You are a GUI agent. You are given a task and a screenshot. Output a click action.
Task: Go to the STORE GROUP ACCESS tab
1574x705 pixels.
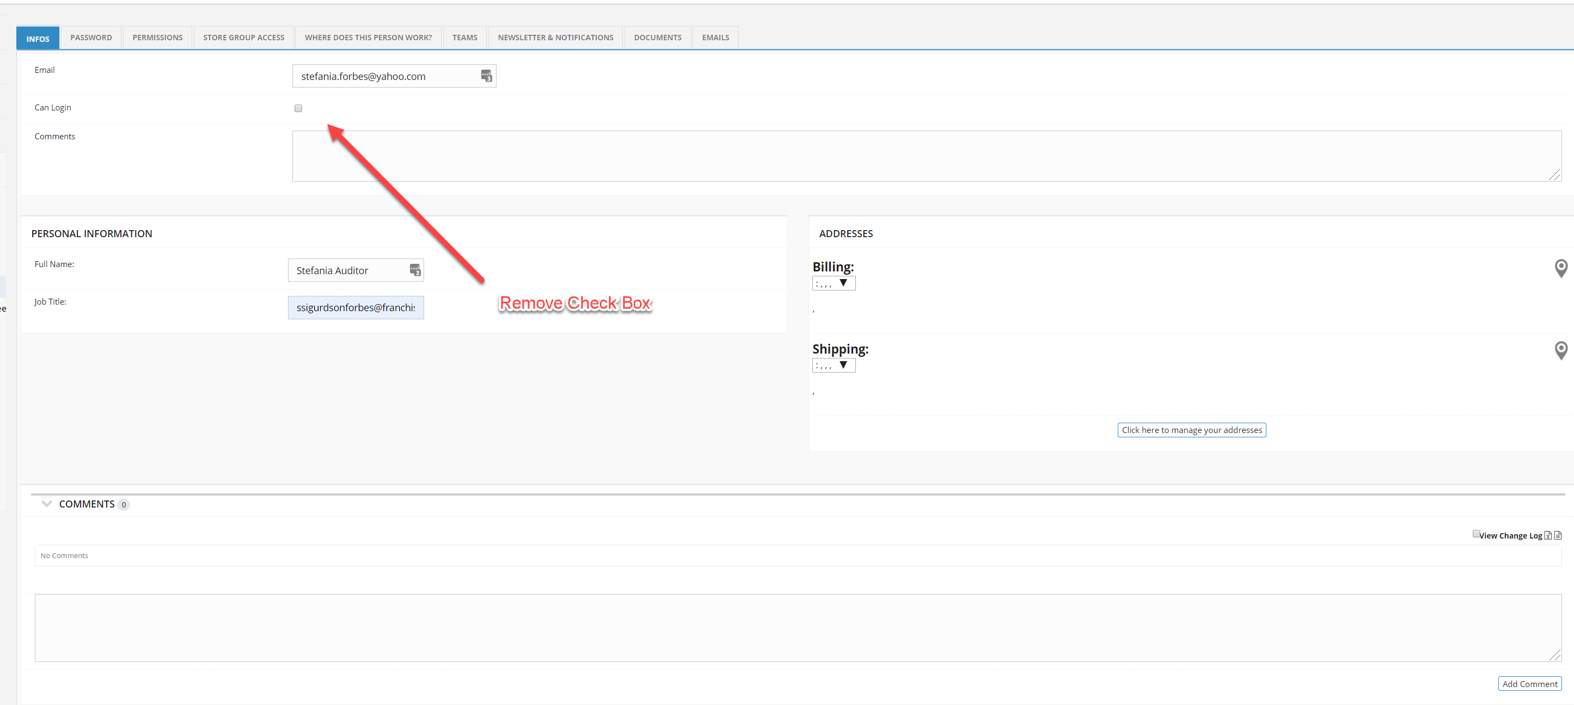pos(243,38)
